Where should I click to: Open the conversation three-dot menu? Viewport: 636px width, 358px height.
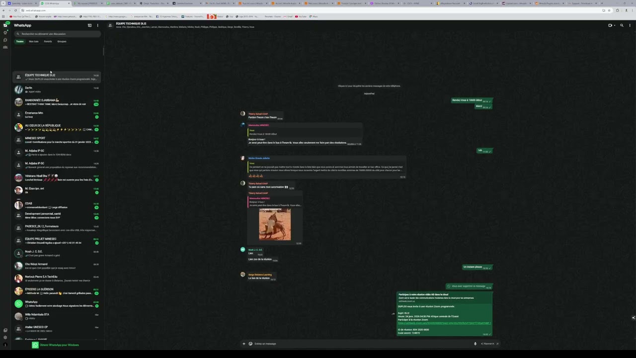pos(630,25)
